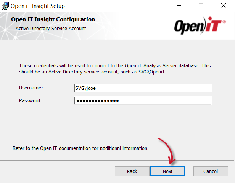Focus the Username input field

coord(143,88)
